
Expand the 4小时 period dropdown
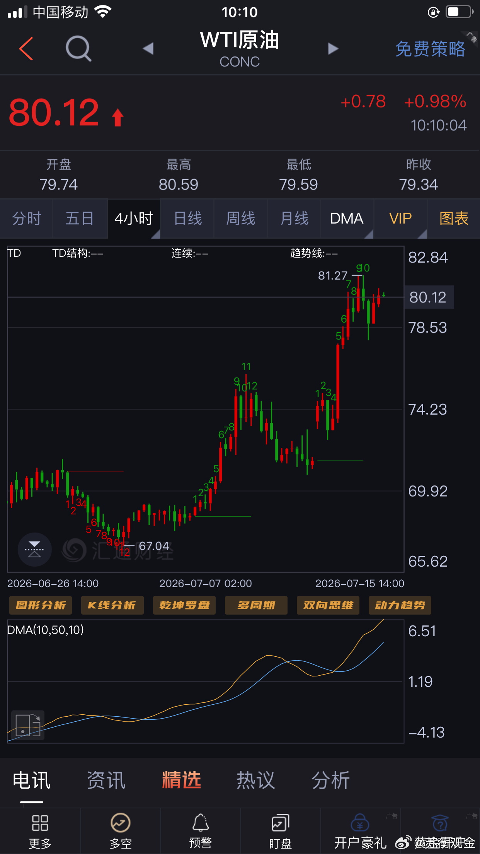point(134,219)
